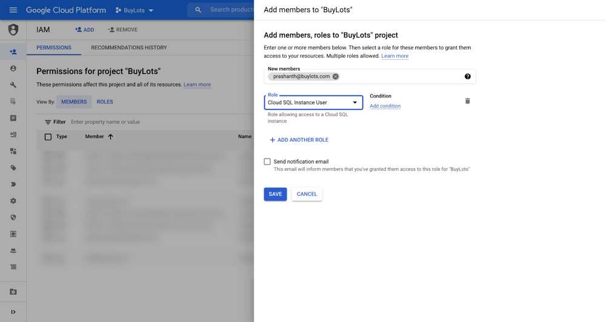Click the ADD button in the IAM toolbar
This screenshot has width=606, height=322.
tap(85, 30)
